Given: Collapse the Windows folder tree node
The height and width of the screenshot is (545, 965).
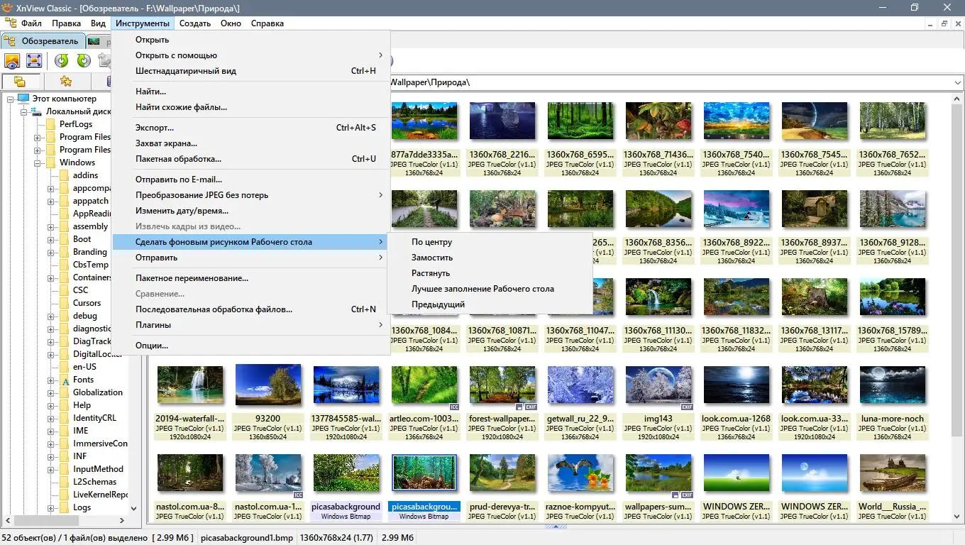Looking at the screenshot, I should 38,163.
